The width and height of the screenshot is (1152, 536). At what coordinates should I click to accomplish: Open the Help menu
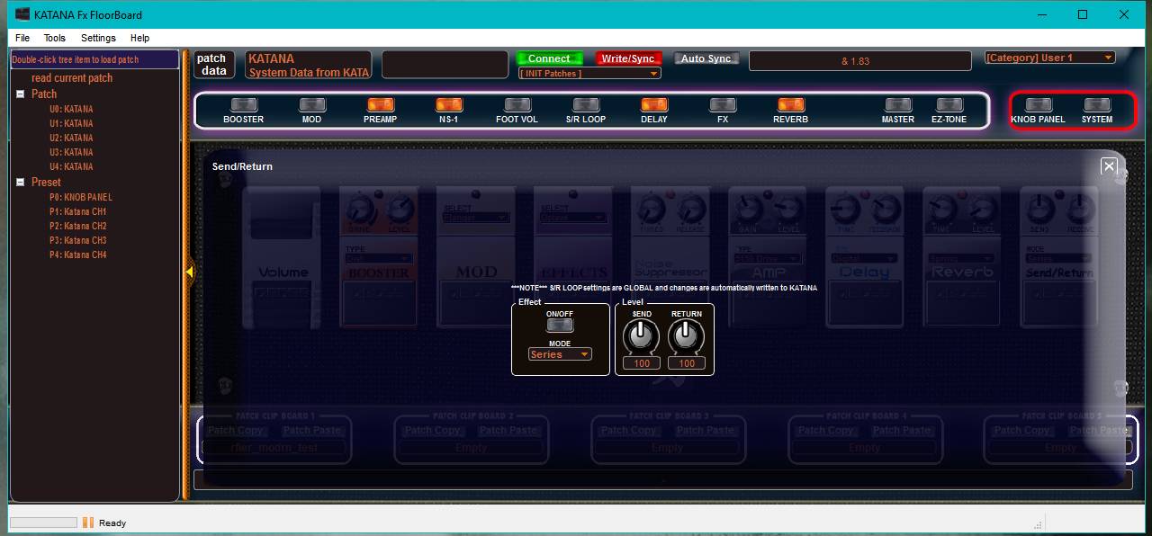(139, 38)
